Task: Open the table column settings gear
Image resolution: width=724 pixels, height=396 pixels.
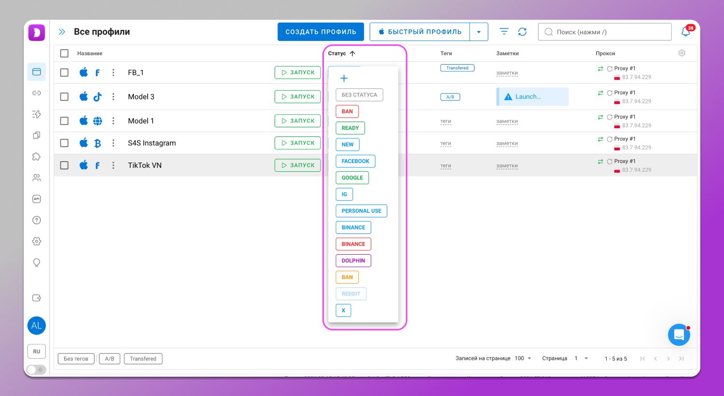Action: click(x=682, y=53)
